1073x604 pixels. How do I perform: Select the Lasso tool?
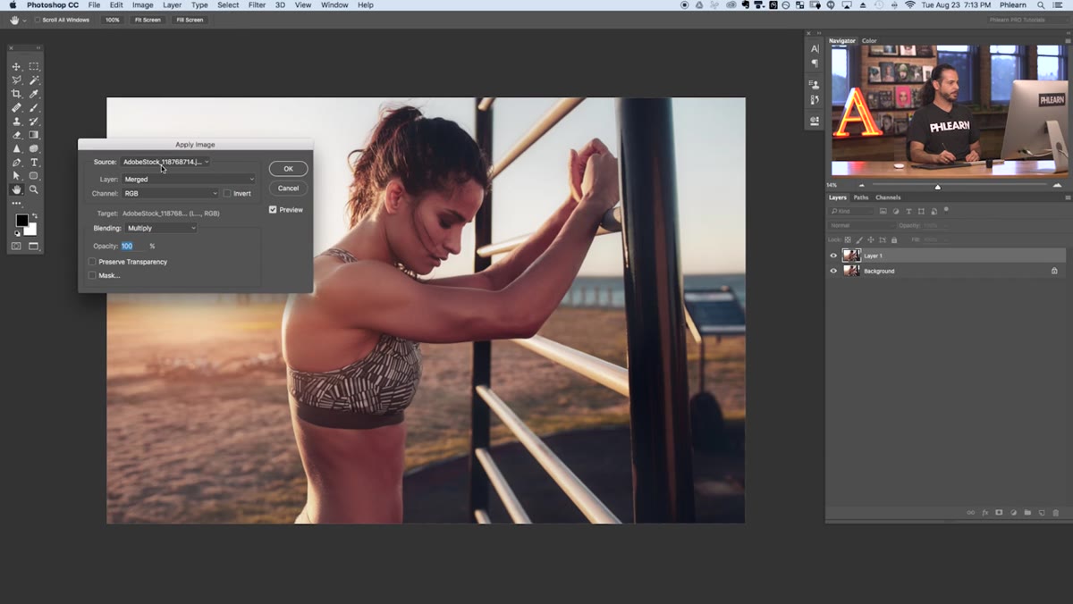point(16,80)
